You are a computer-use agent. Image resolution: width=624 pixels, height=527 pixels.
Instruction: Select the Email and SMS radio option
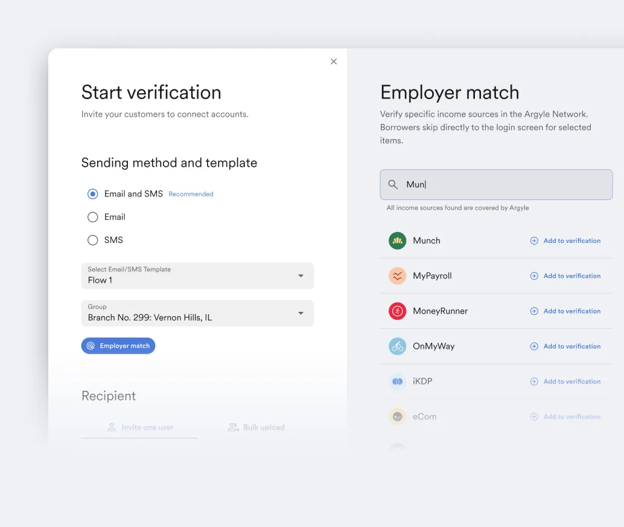pyautogui.click(x=93, y=194)
